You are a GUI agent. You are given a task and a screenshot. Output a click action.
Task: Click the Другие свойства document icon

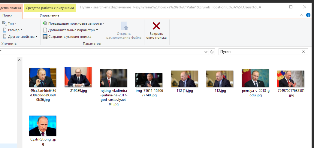(x=5, y=37)
